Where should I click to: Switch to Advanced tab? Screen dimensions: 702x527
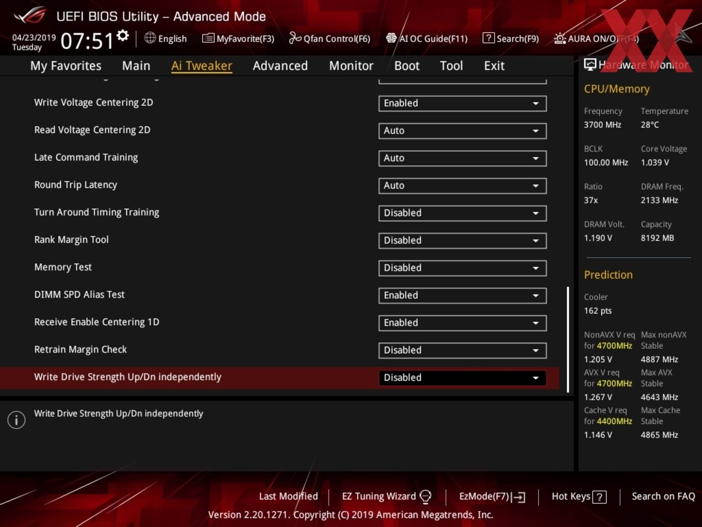tap(280, 66)
